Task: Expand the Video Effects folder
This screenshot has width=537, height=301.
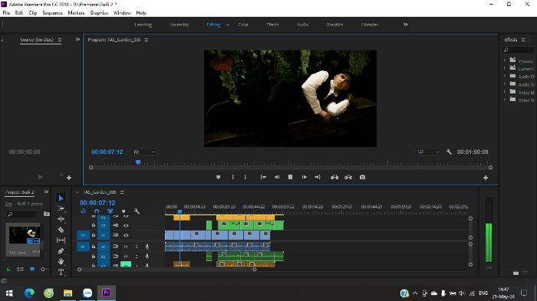Action: [505, 92]
